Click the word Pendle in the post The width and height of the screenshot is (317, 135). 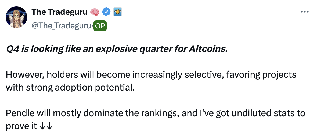(18, 113)
